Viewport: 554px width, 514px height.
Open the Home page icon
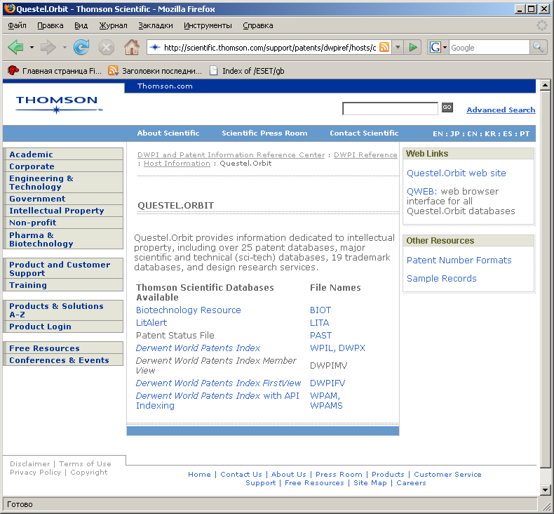point(132,47)
